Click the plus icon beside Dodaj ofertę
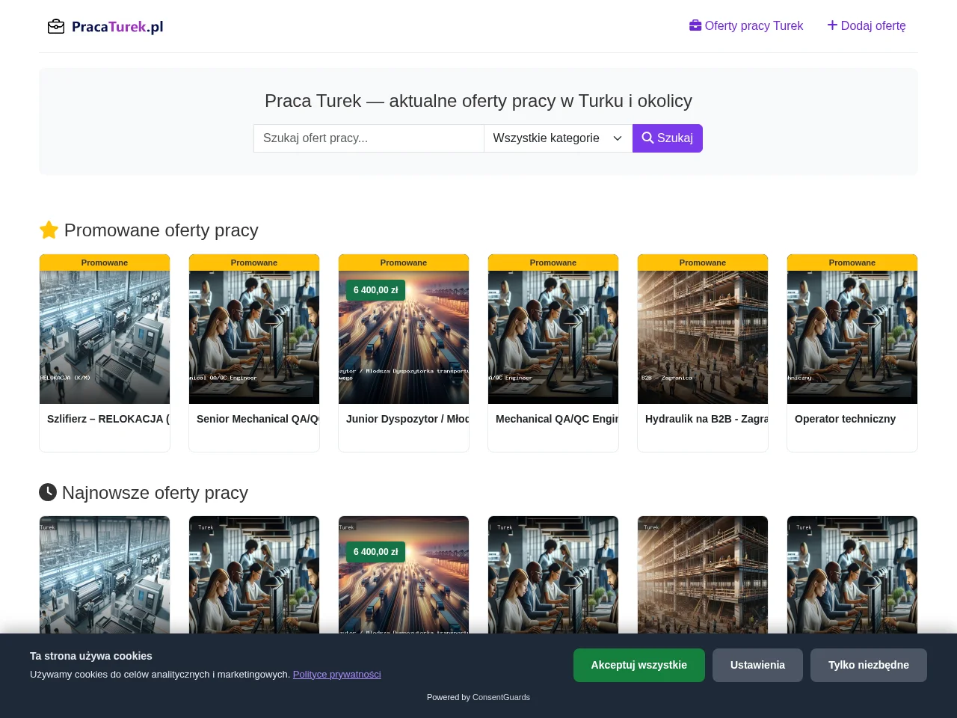 pos(832,25)
